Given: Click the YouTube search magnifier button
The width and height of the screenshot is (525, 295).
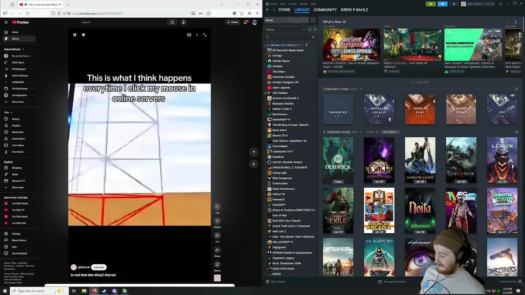Looking at the screenshot, I should (172, 22).
